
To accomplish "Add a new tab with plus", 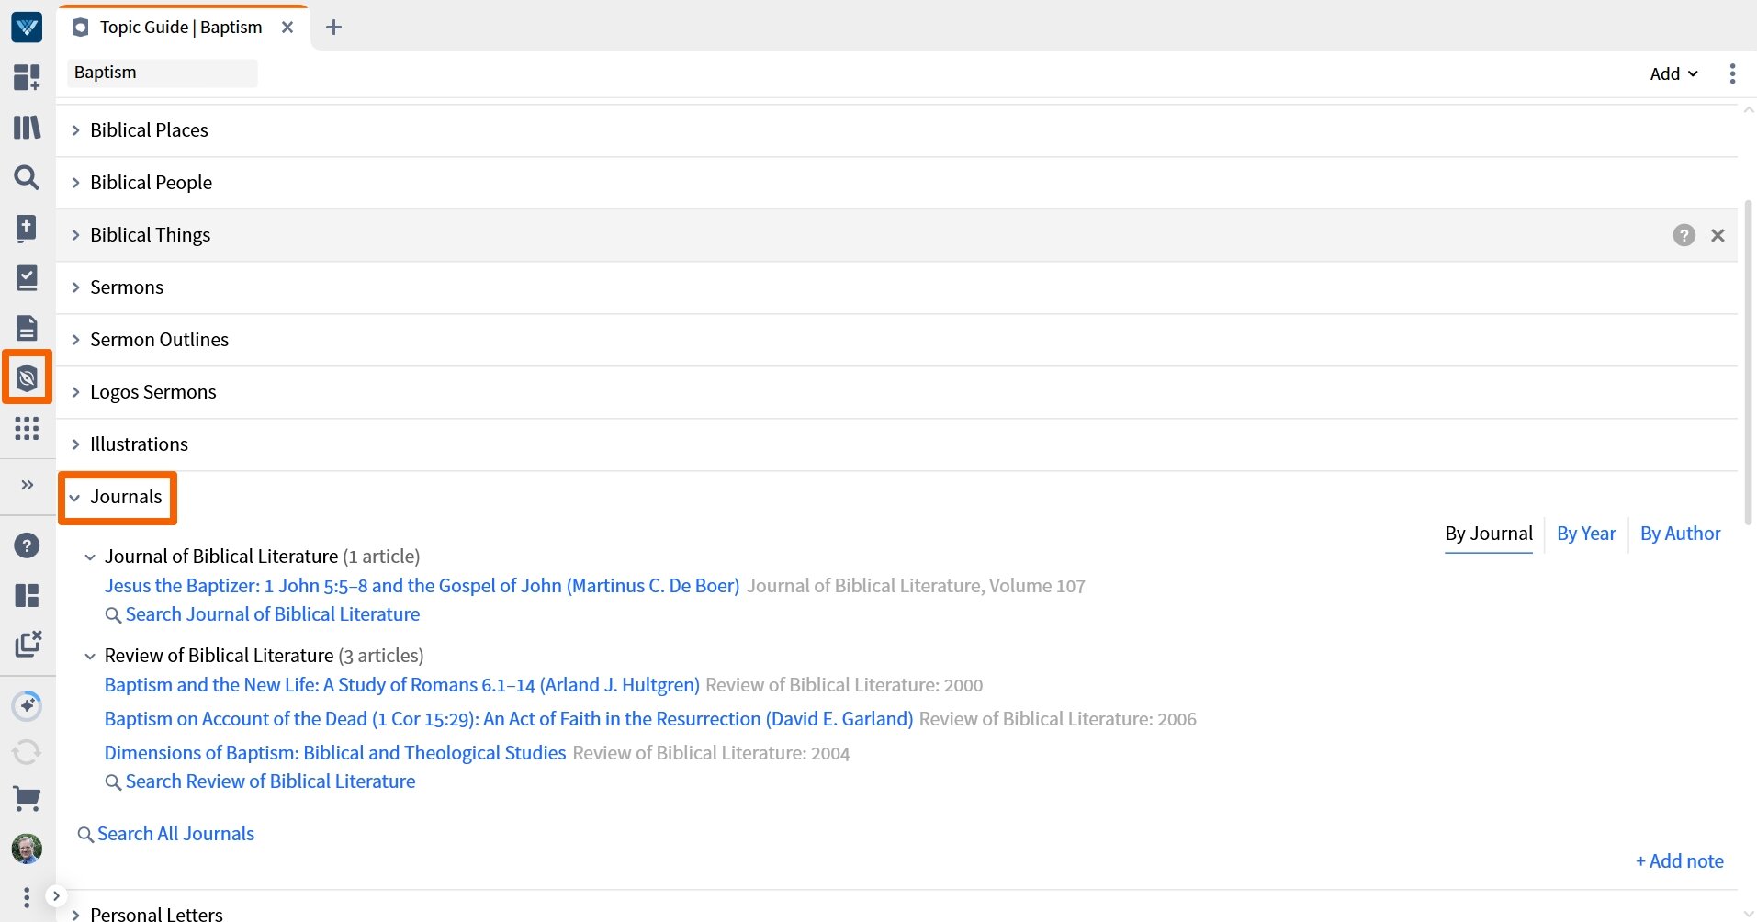I will (333, 28).
